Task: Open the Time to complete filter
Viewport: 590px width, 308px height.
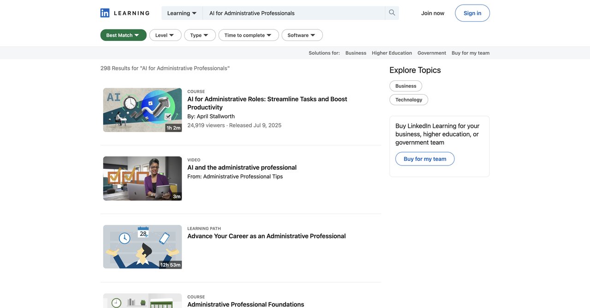Action: (248, 35)
